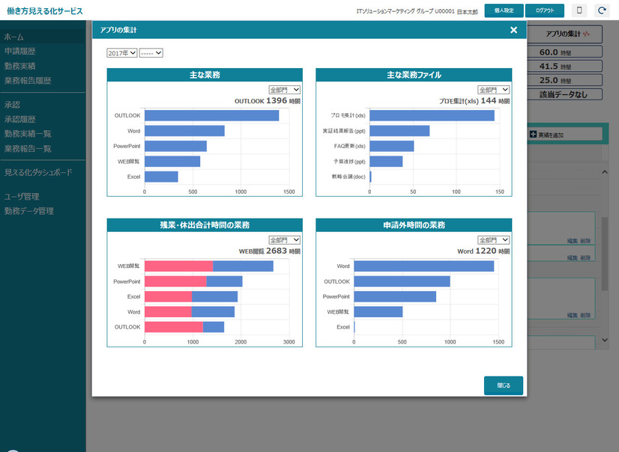Click the PowerPoint bar in 主な業務 chart
The image size is (619, 452).
point(175,146)
